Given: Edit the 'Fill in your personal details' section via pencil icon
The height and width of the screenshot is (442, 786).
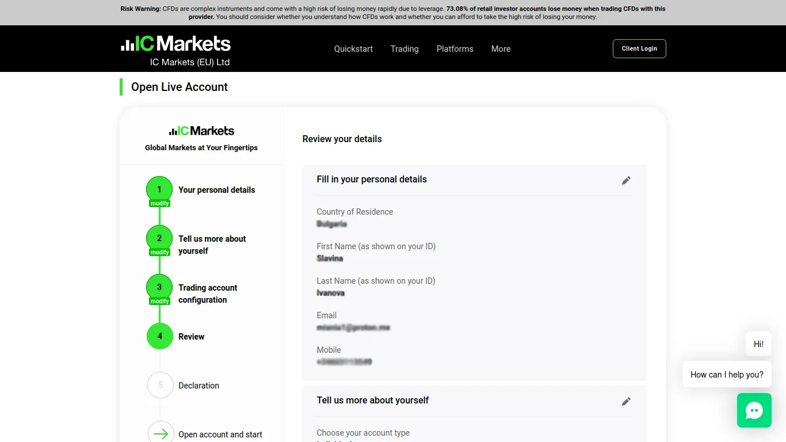Looking at the screenshot, I should point(626,180).
